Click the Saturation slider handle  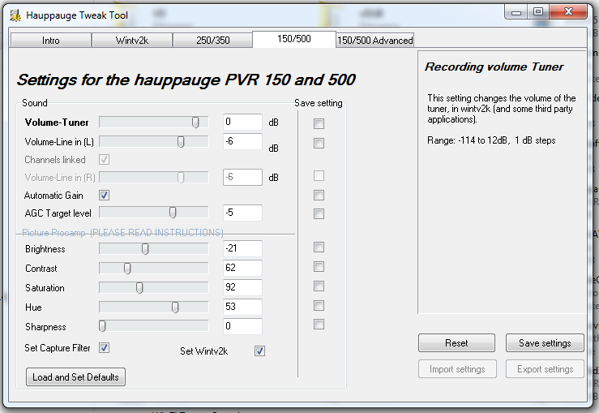pyautogui.click(x=139, y=287)
